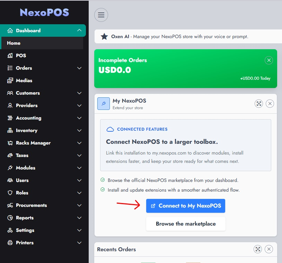The image size is (282, 263).
Task: Click the Procurements truck icon
Action: coord(10,205)
